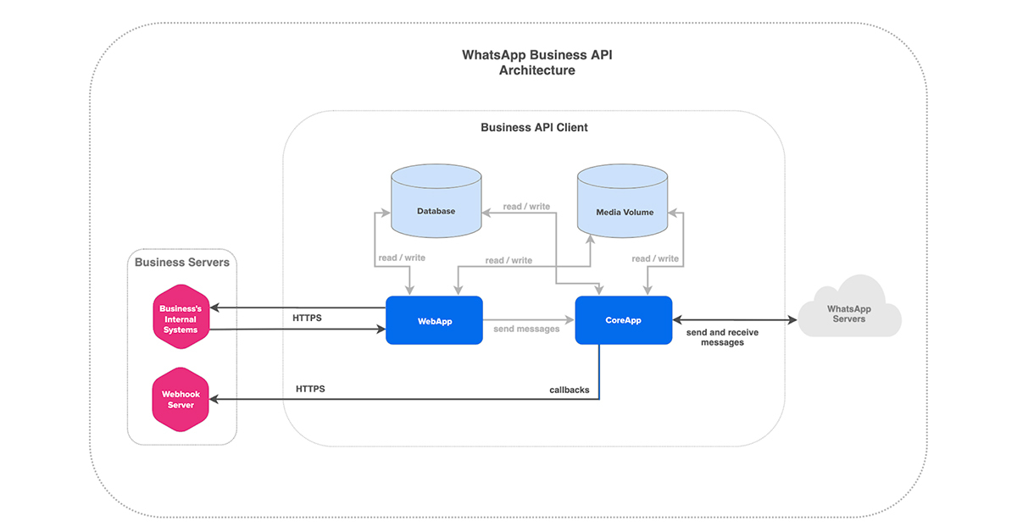This screenshot has height=532, width=1017.
Task: Click the Business Servers panel title
Action: click(x=181, y=263)
